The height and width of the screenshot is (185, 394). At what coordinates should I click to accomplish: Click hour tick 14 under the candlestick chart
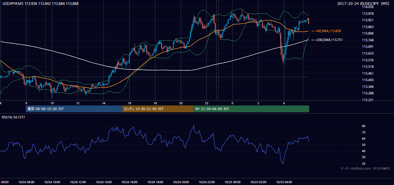(104, 103)
